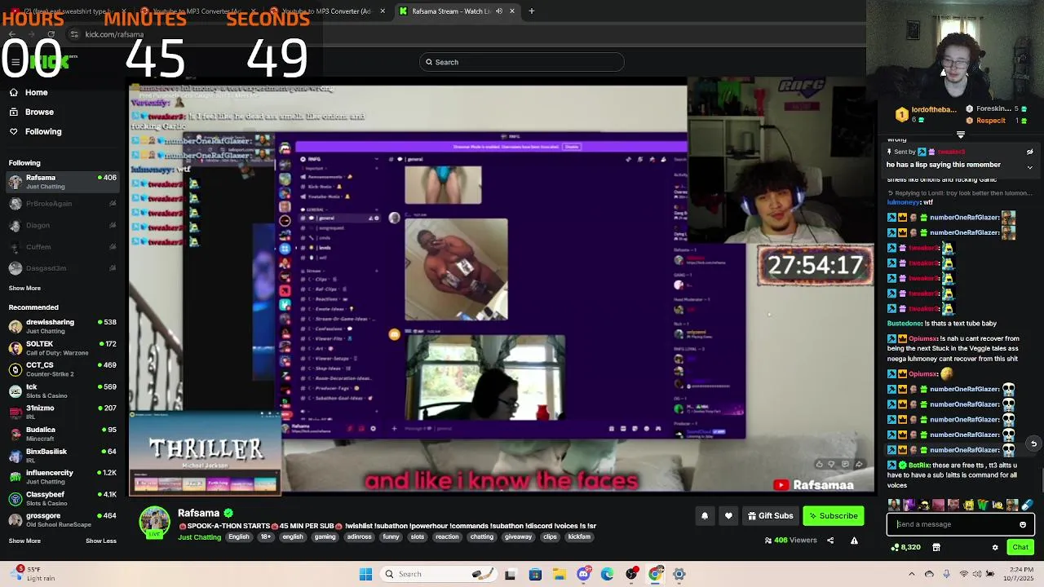This screenshot has height=587, width=1044.
Task: Collapse the gift leaderboard handle
Action: (961, 135)
